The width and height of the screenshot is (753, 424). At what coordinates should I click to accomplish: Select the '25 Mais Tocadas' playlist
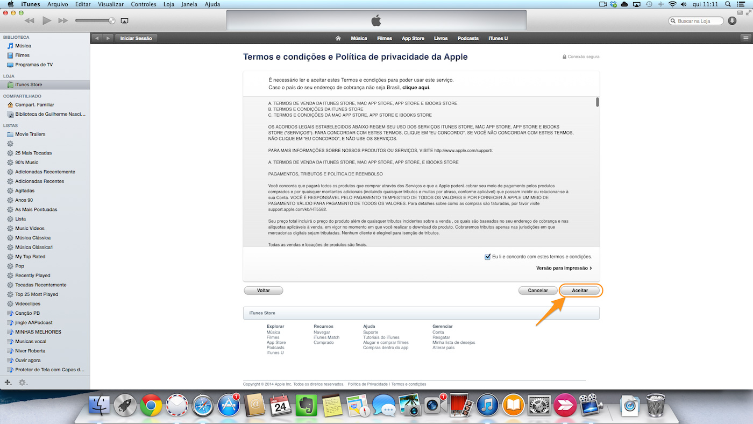point(45,153)
